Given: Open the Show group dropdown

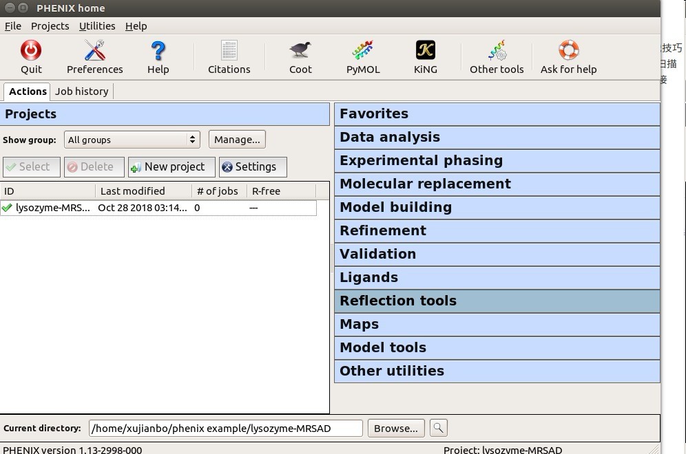Looking at the screenshot, I should point(132,140).
